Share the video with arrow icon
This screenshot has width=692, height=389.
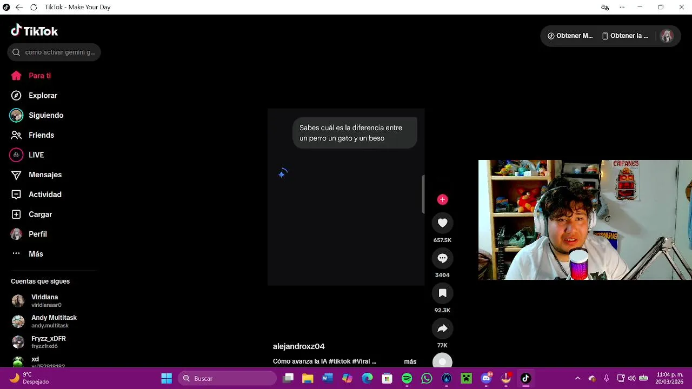click(x=442, y=328)
